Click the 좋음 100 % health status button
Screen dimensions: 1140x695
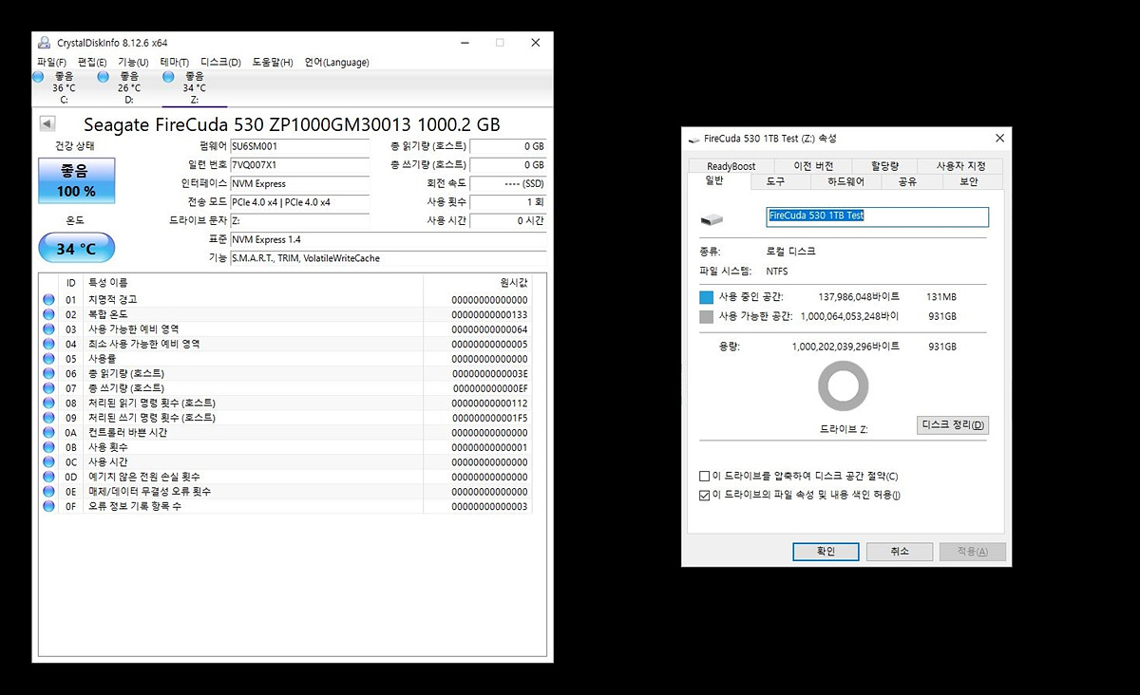point(77,180)
